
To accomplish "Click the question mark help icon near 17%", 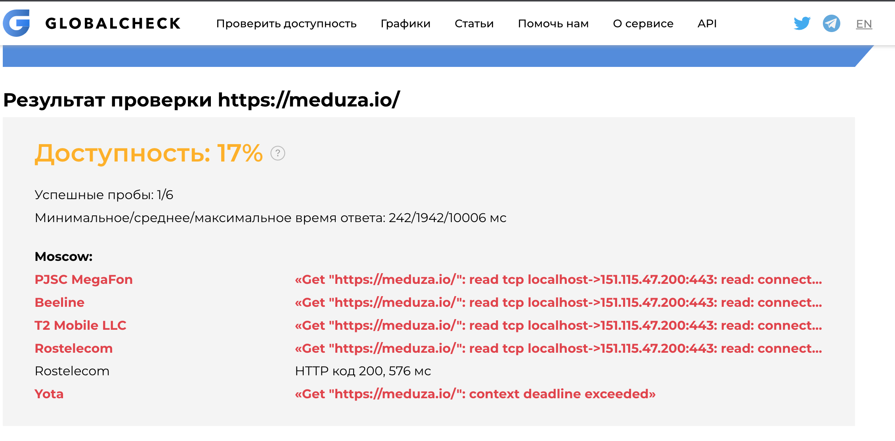I will (278, 153).
